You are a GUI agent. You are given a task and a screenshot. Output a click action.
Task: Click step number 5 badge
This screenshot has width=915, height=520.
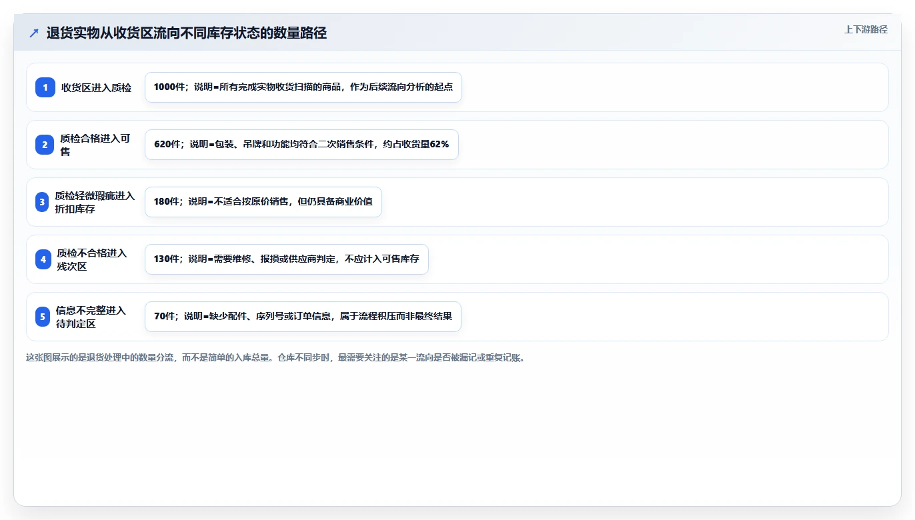coord(43,317)
